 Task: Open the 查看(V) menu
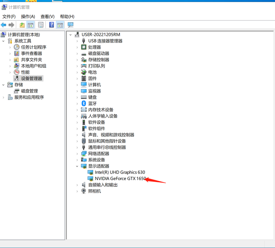tap(47, 16)
